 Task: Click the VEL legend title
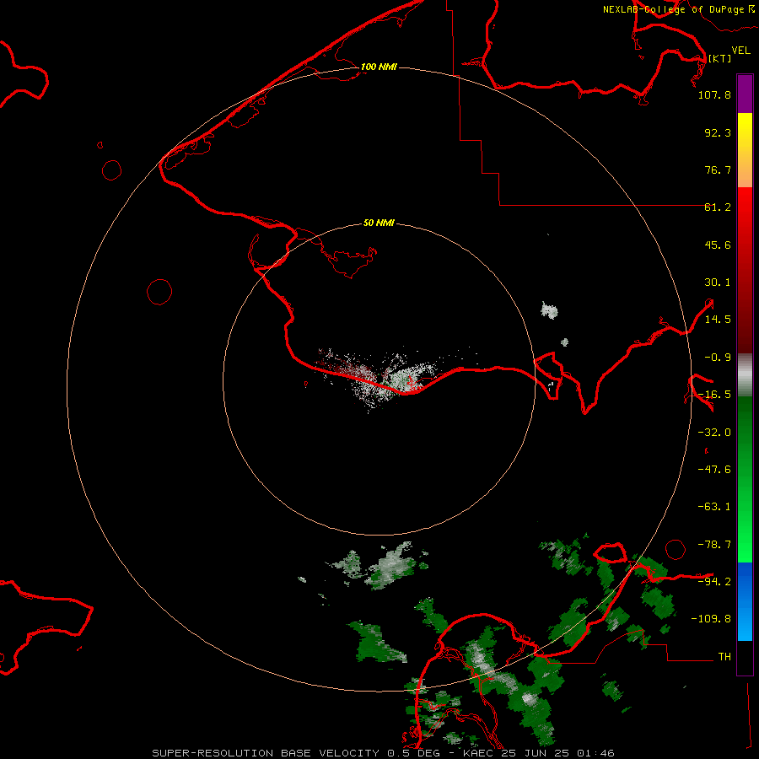pyautogui.click(x=740, y=51)
